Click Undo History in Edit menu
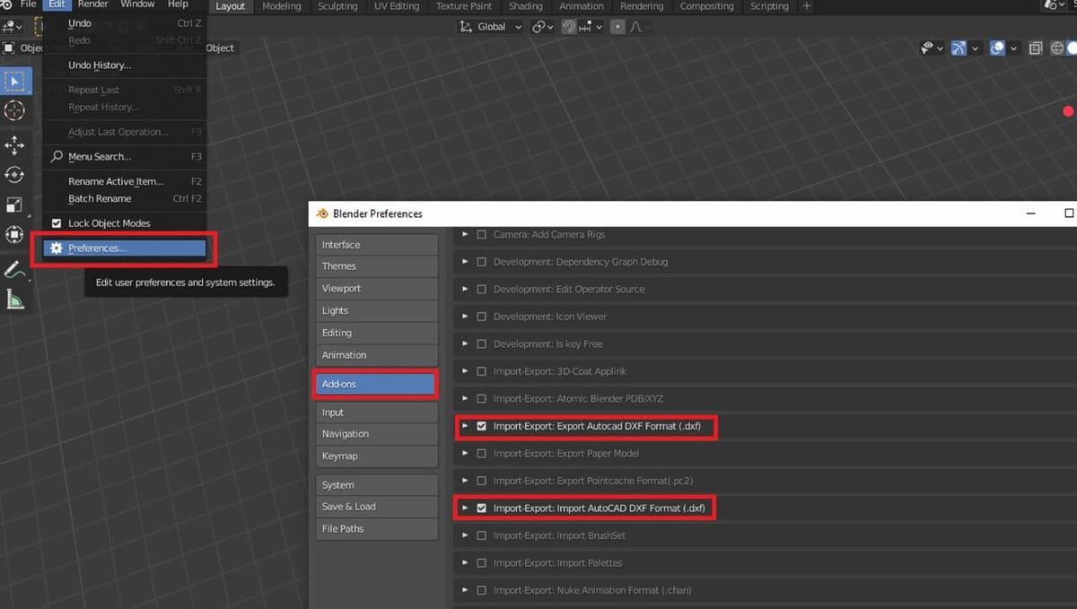 [100, 65]
